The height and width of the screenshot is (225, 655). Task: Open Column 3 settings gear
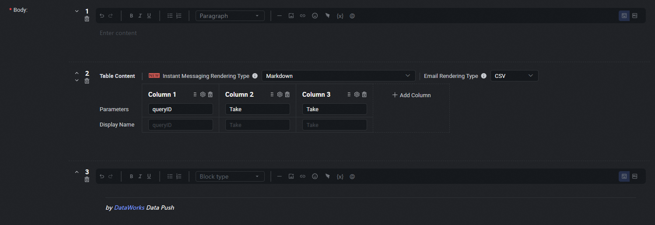357,95
